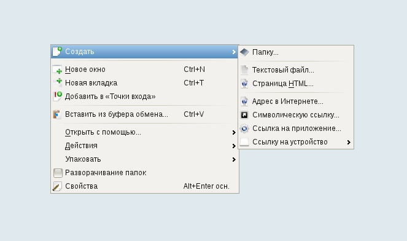This screenshot has height=241, width=407.
Task: Click the Alt+Enter осн. shortcut text
Action: [206, 186]
